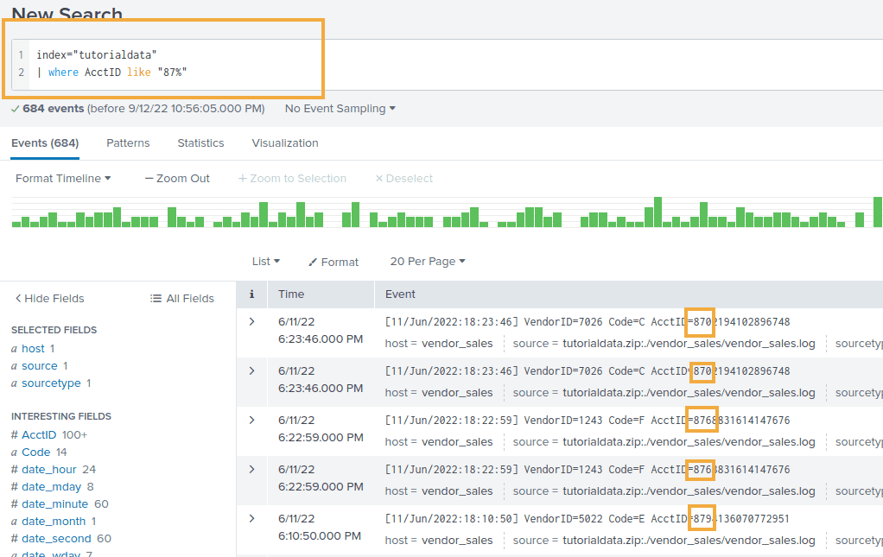Switch to the Statistics tab

pos(200,142)
